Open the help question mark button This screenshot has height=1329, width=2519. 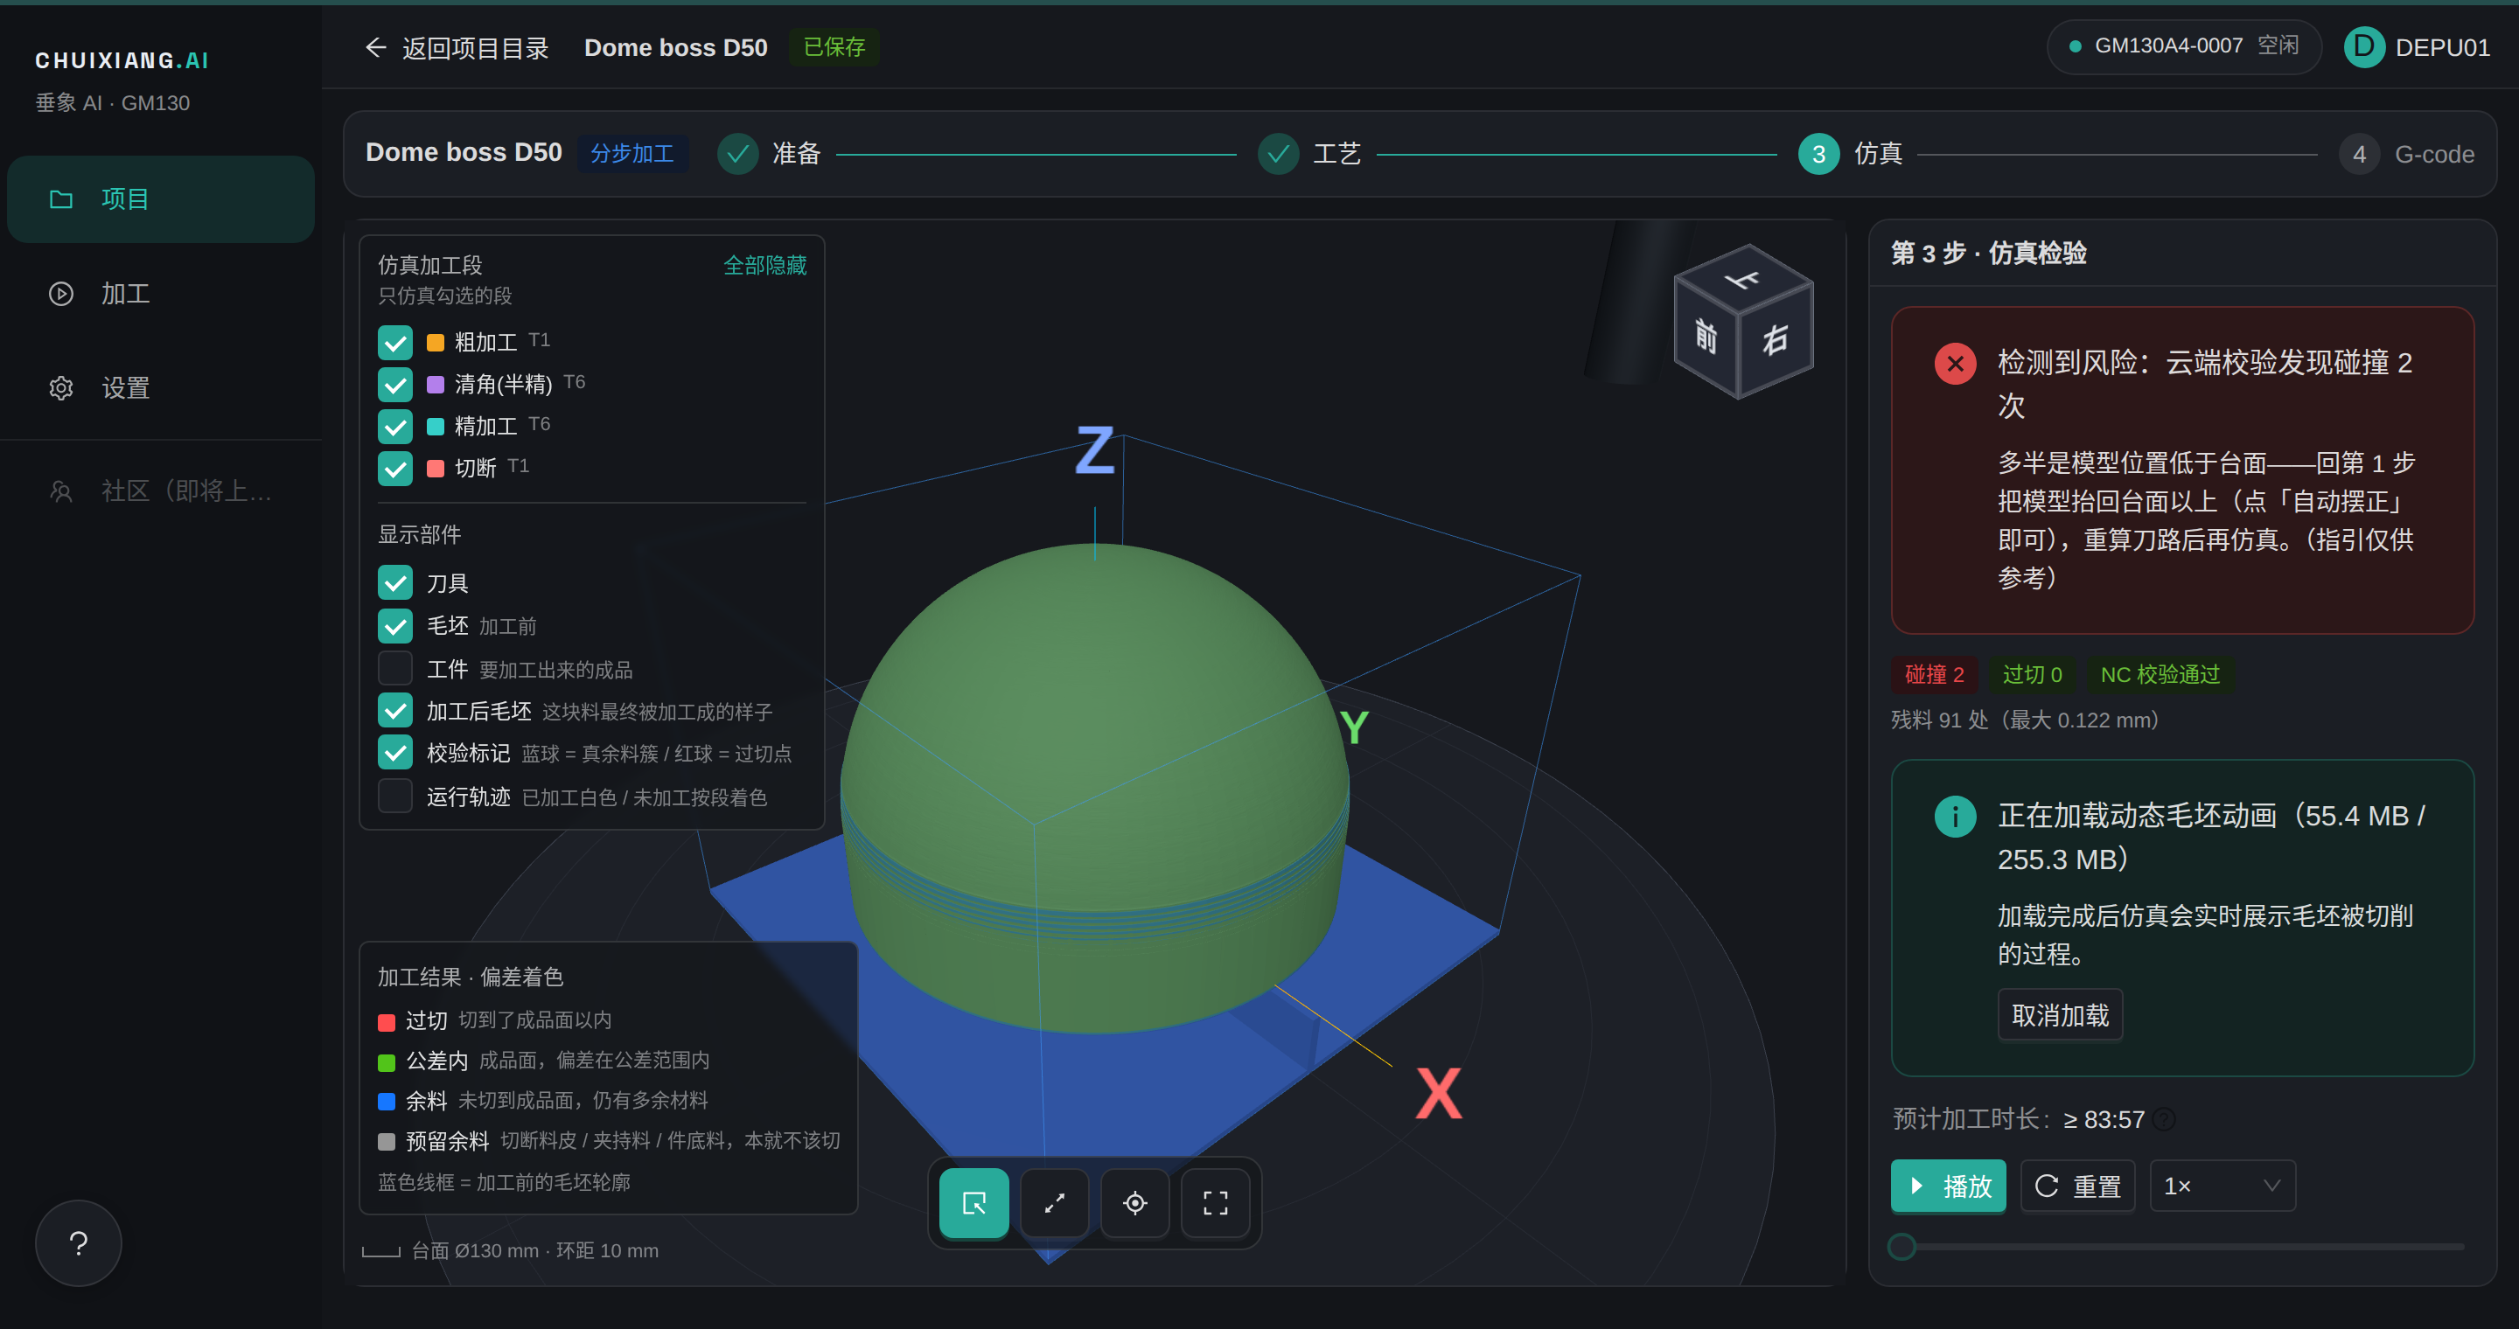click(78, 1243)
